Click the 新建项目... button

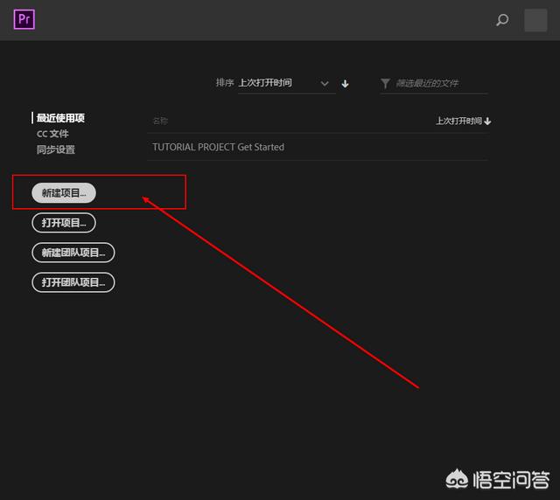(x=64, y=193)
